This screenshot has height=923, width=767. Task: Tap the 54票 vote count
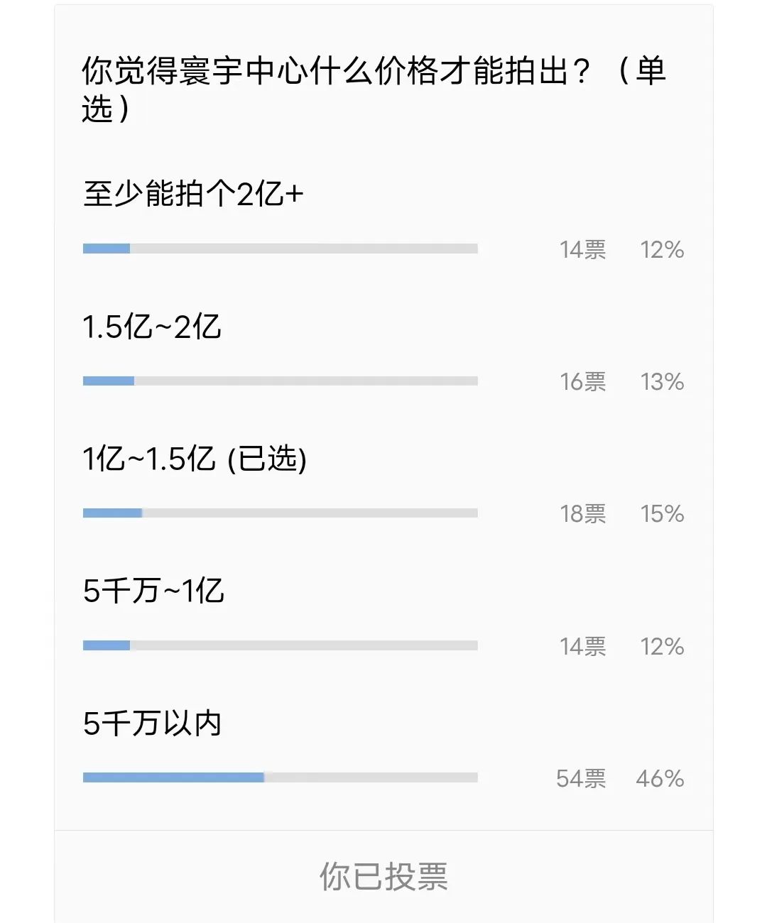[x=581, y=779]
